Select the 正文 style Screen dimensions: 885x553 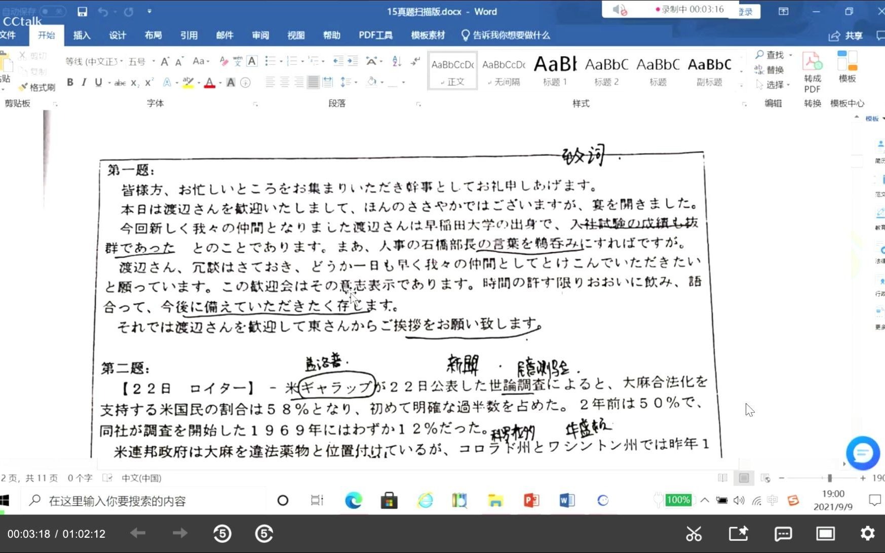[452, 71]
